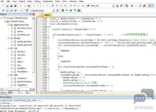The height and width of the screenshot is (112, 156).
Task: Open the Pack Installer icon
Action: pos(79,10)
